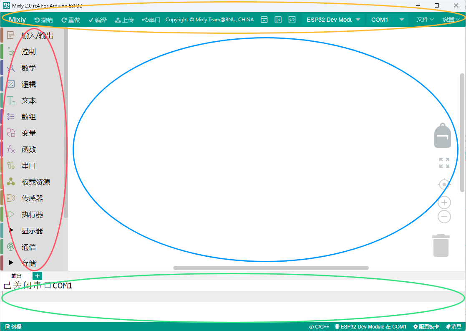Toggle the sidebar panel icon in toolbar
Screen dimensions: 466x331
coord(278,20)
